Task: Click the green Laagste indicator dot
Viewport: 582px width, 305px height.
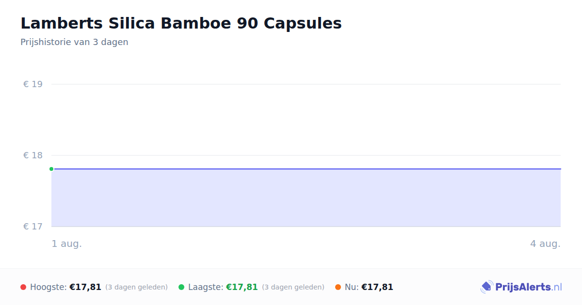Action: pos(181,287)
